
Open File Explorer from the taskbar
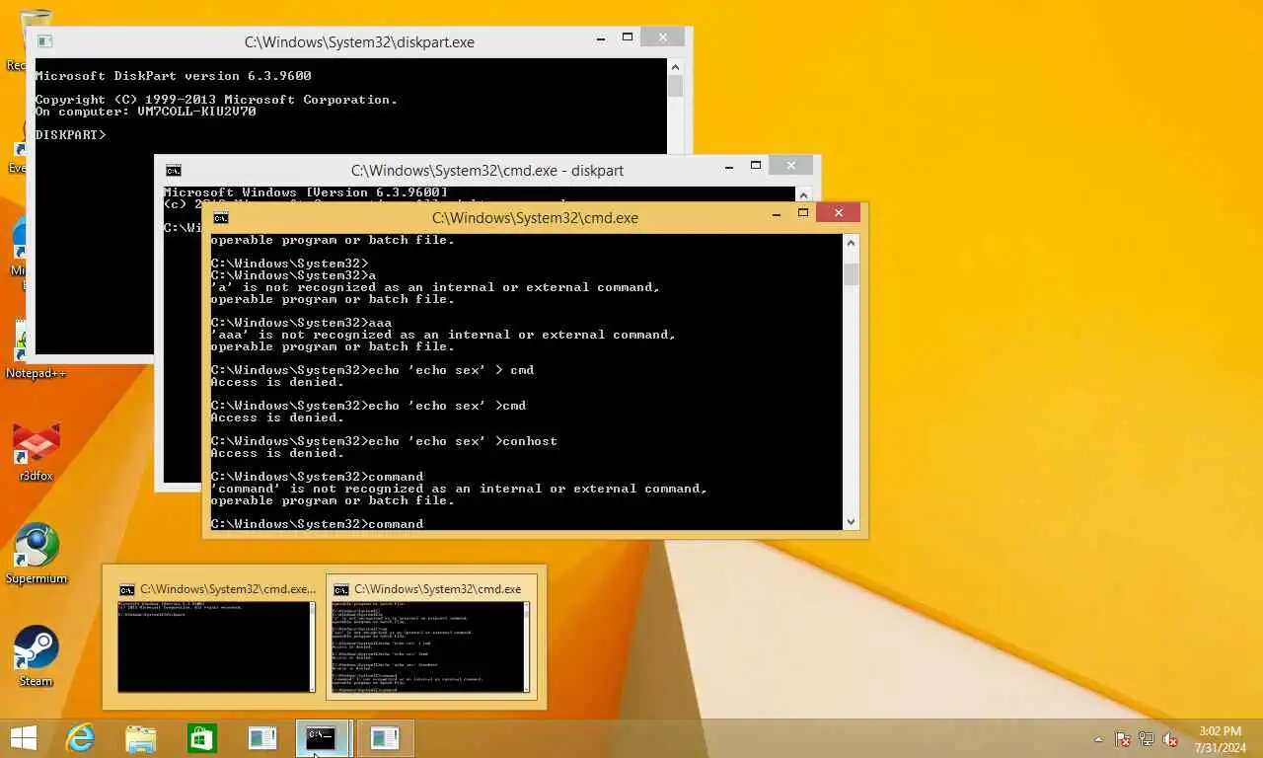(141, 738)
